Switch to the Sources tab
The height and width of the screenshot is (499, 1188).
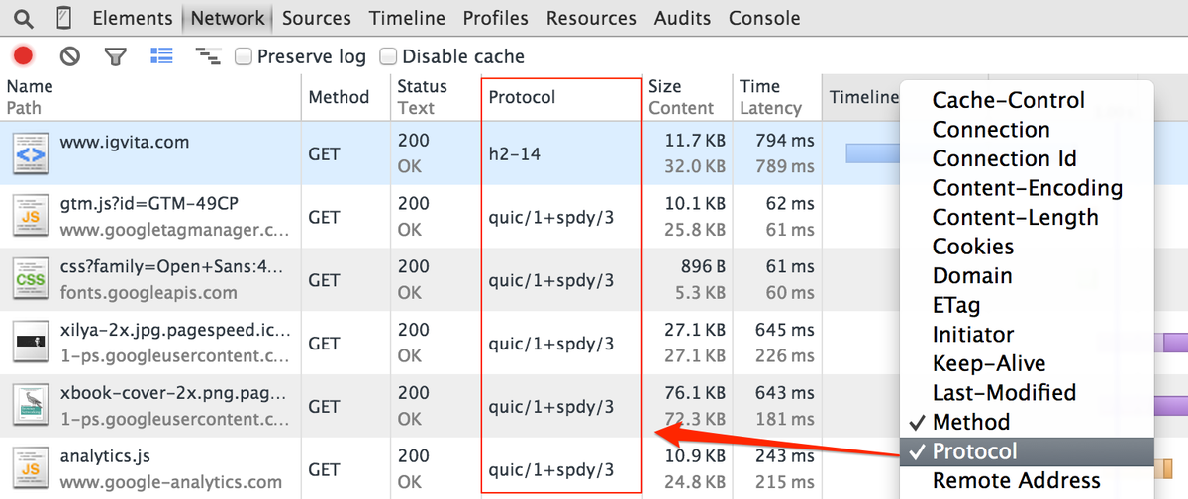(316, 18)
